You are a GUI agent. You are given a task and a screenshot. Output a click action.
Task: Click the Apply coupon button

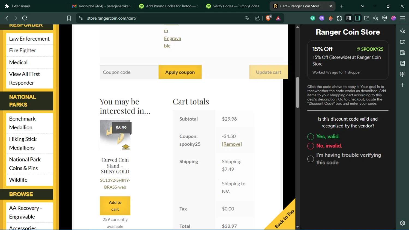(180, 72)
